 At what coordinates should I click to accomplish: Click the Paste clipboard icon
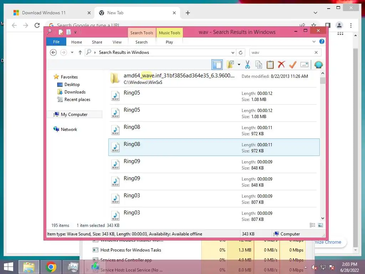point(270,65)
